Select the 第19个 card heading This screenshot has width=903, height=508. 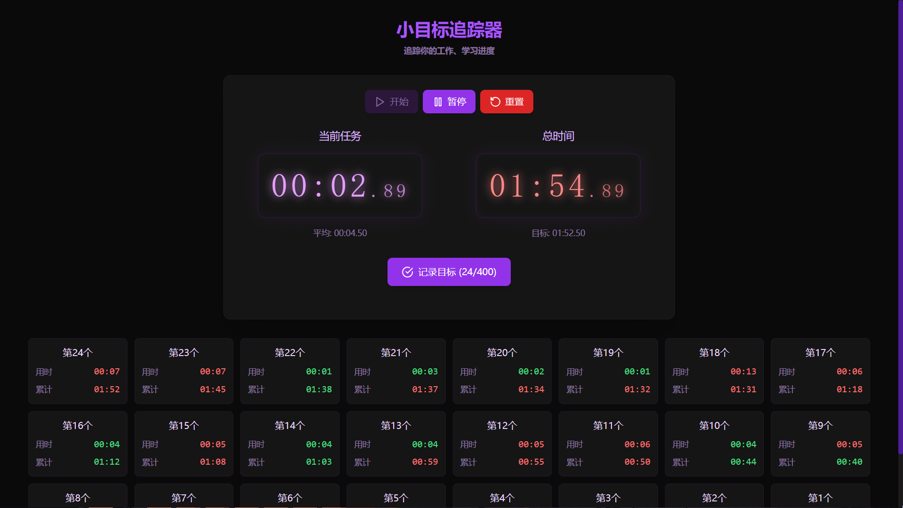click(x=608, y=353)
